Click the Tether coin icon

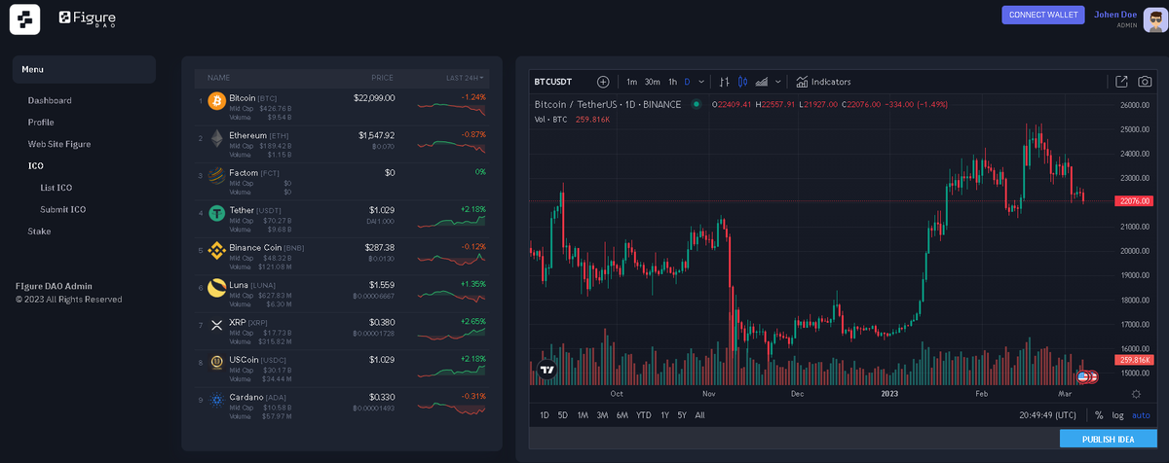(x=216, y=213)
